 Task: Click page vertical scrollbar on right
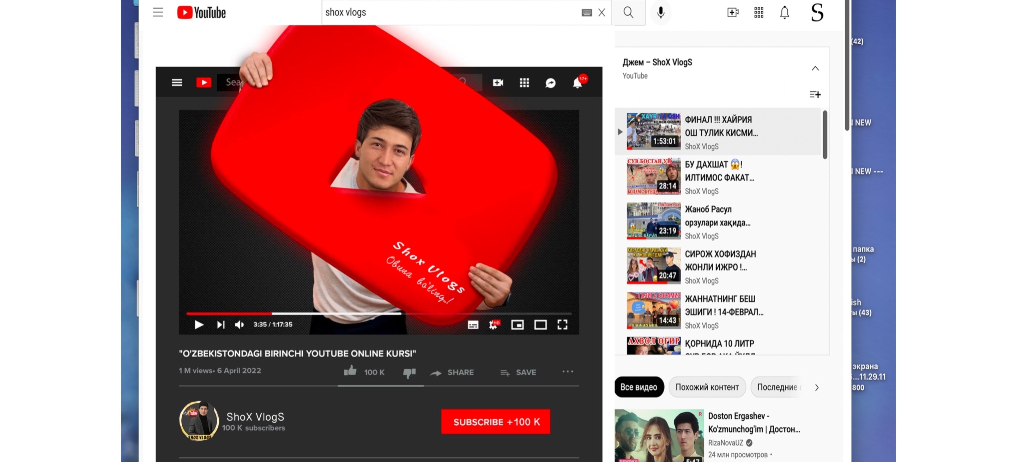[x=847, y=65]
